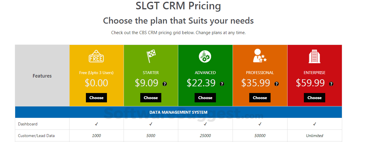Screen dimensions: 367x142
Task: Click the FREE sign icon
Action: [96, 57]
